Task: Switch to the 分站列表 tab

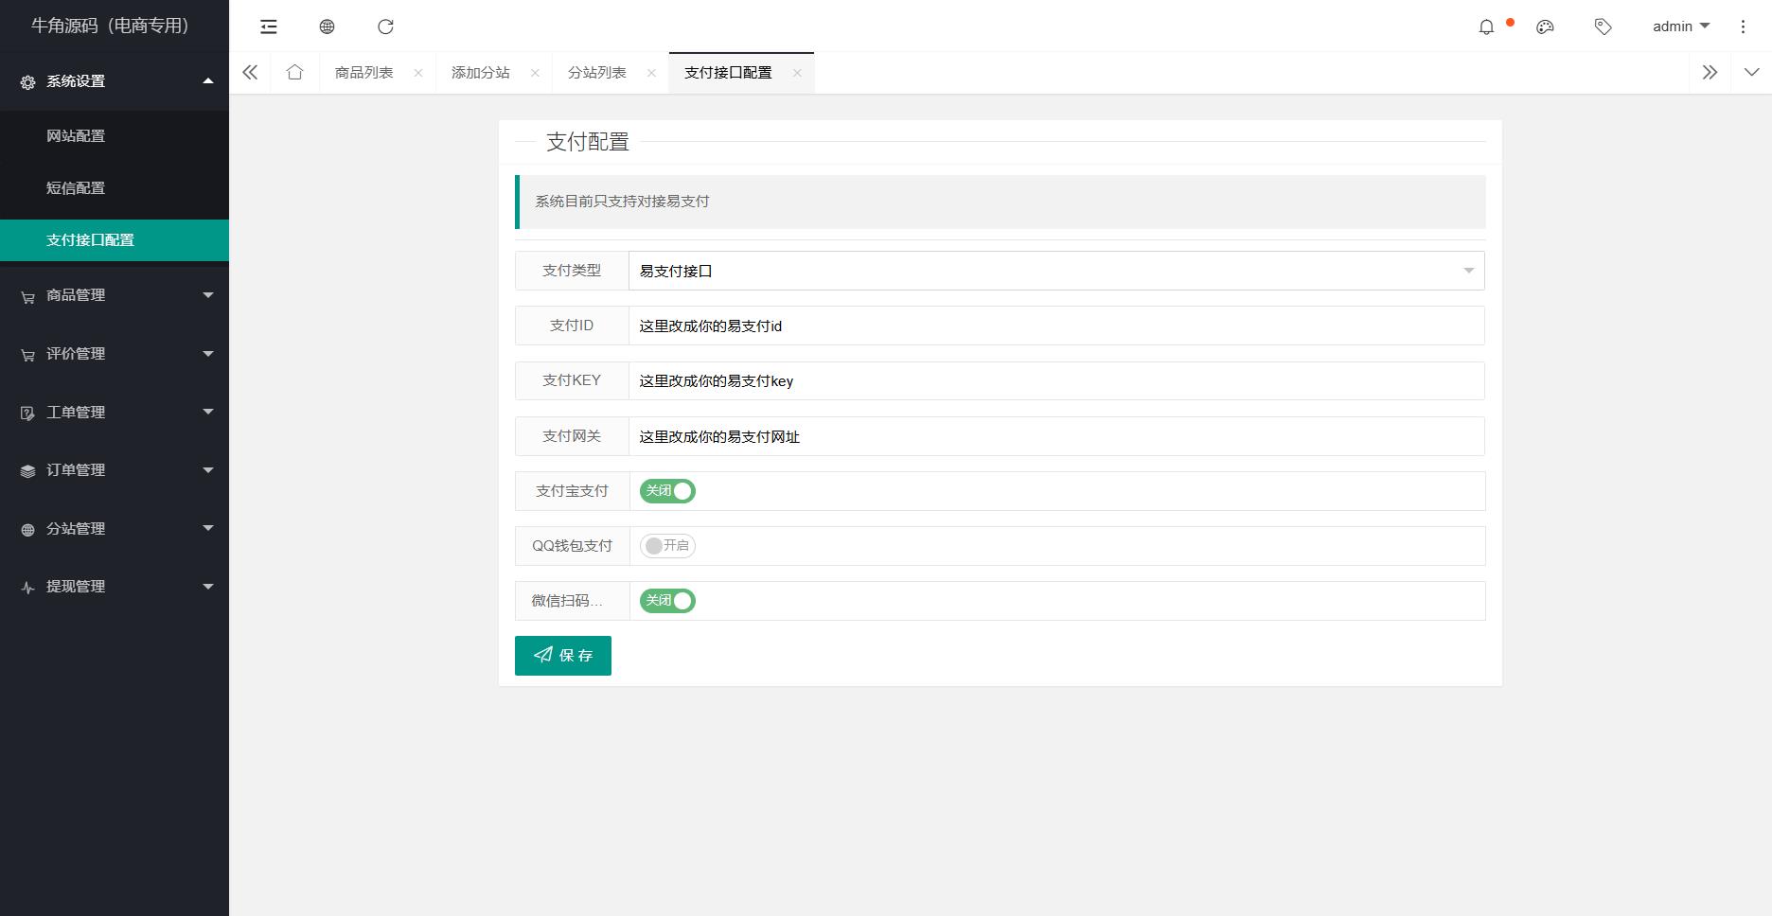Action: pos(597,73)
